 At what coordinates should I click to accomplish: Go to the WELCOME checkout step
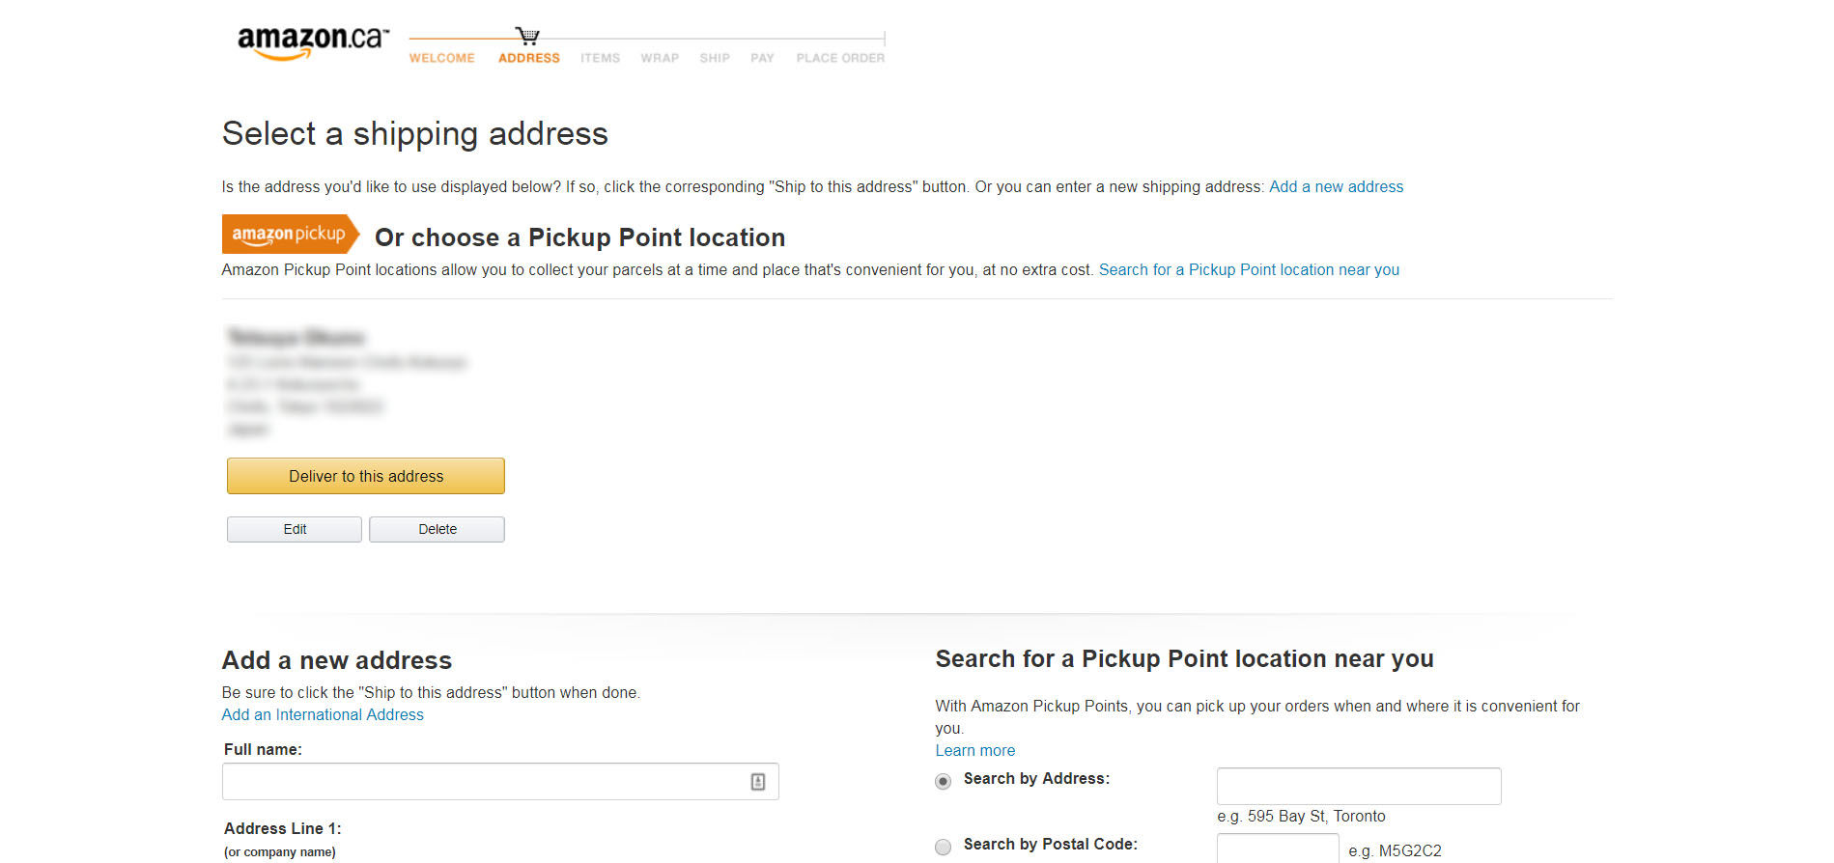(x=441, y=58)
